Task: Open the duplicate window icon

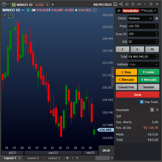Action: tap(127, 4)
